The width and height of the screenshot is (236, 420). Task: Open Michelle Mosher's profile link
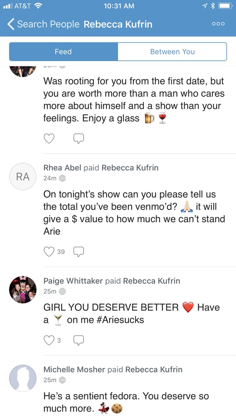pos(74,369)
